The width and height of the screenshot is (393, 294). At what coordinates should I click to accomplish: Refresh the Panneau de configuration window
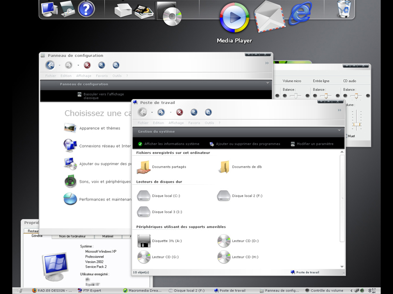pyautogui.click(x=102, y=65)
